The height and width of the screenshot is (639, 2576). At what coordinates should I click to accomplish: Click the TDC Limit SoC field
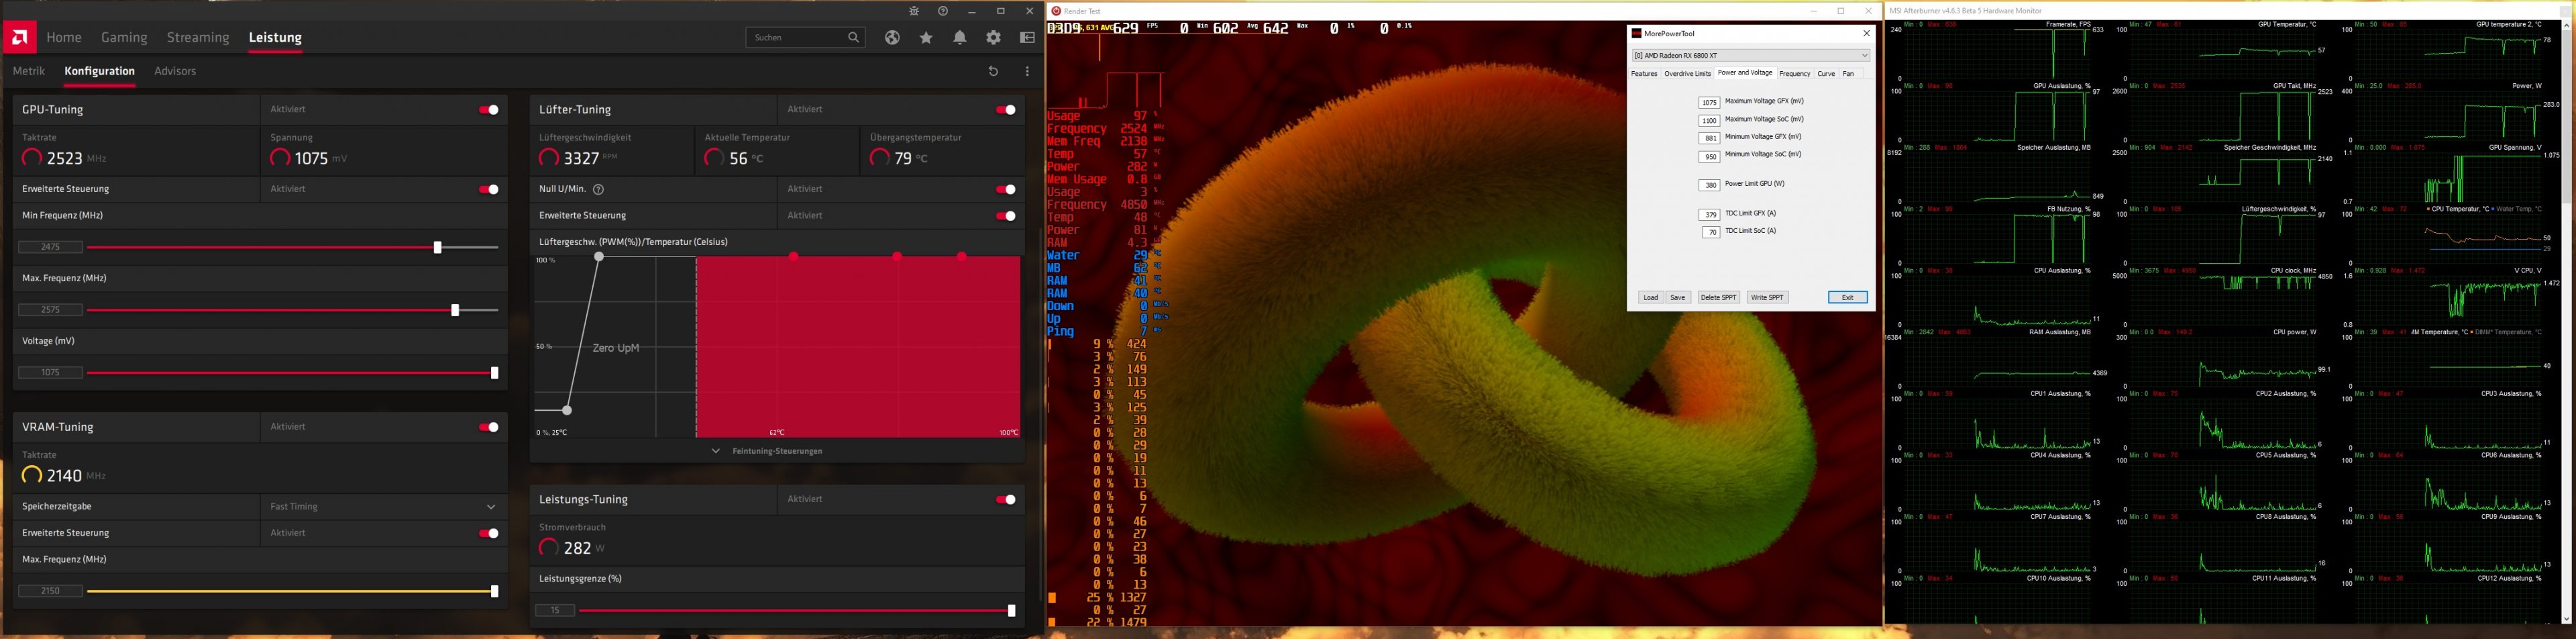(1711, 232)
